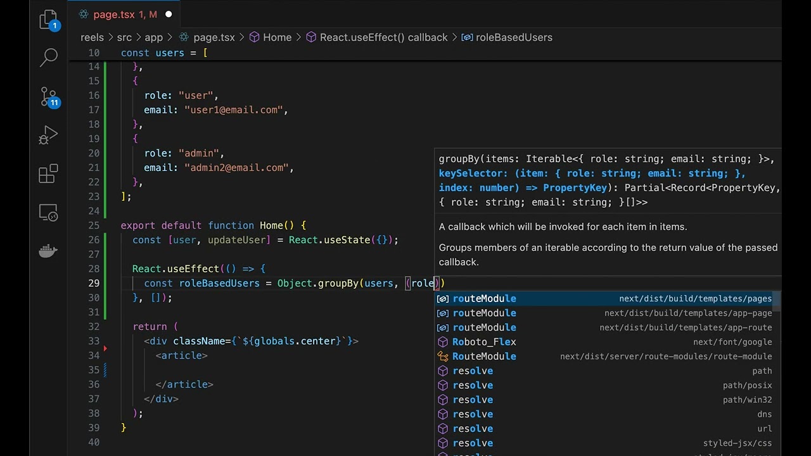Click 'React.useState' on line 26
Screen dimensions: 811x456
point(329,240)
